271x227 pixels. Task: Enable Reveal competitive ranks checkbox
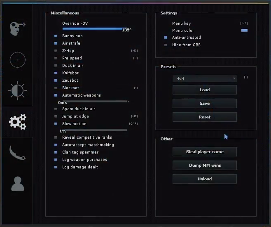click(x=56, y=137)
